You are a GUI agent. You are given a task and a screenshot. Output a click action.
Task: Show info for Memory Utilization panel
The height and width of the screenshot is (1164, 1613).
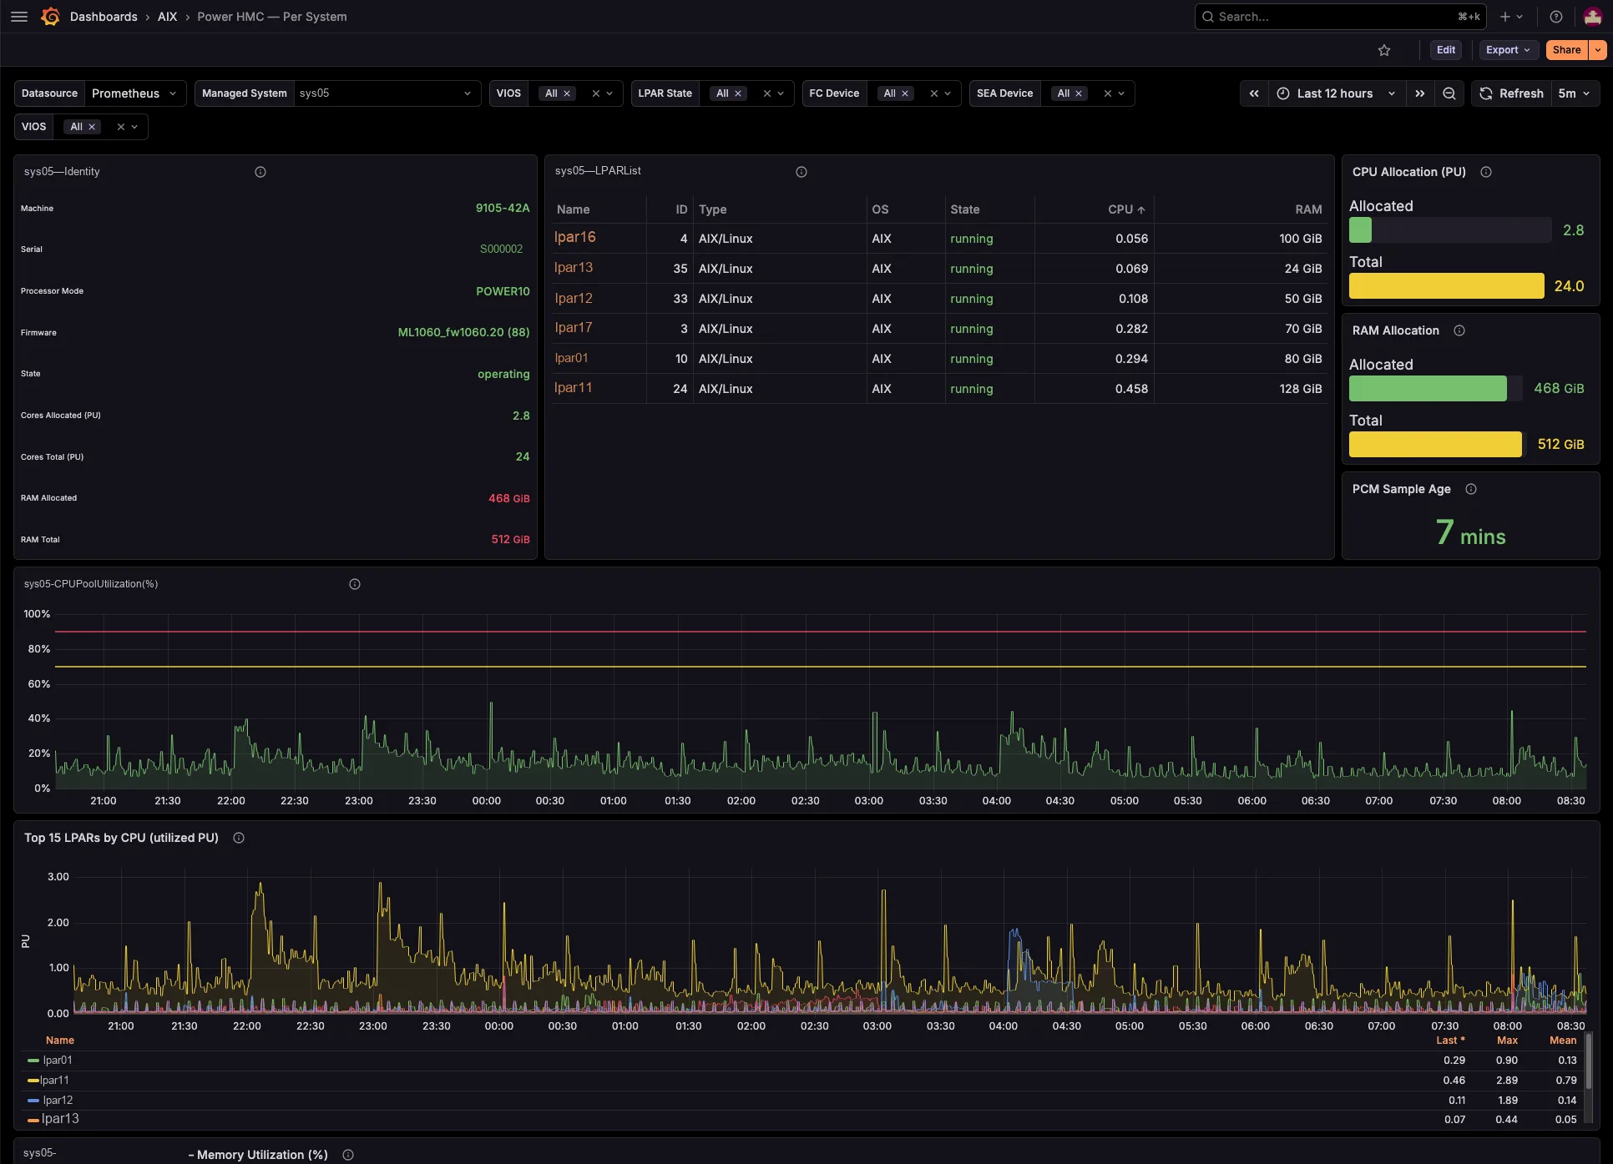coord(348,1155)
